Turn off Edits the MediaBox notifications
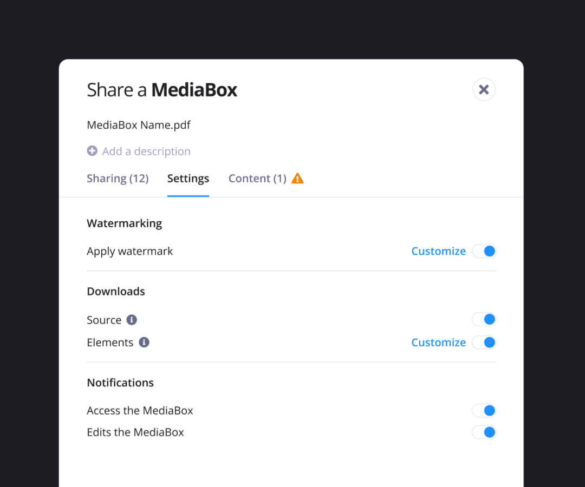 click(x=484, y=432)
